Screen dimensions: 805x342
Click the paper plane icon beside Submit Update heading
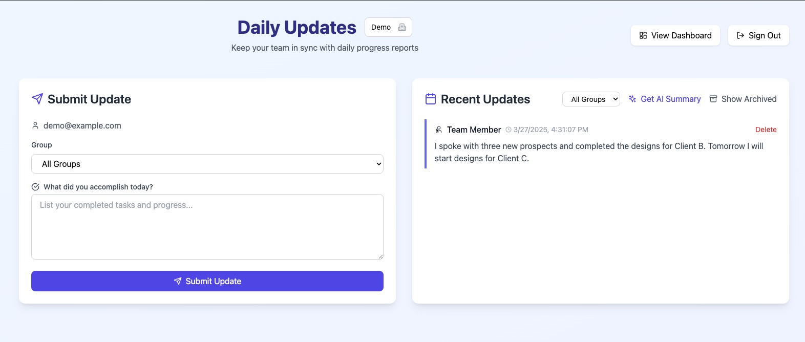coord(37,99)
